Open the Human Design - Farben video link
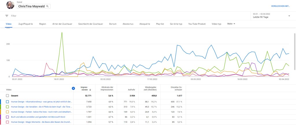Viewport: 296px width, 125px height. click(41, 112)
